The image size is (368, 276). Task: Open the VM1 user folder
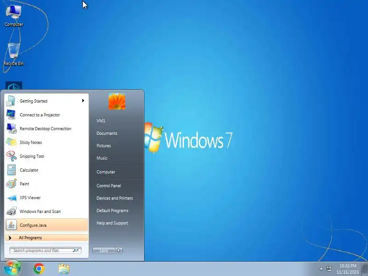(101, 121)
